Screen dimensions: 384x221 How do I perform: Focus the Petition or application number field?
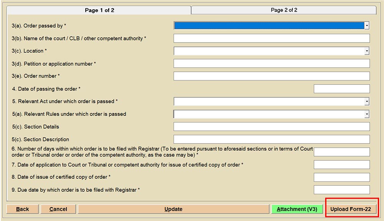click(271, 64)
